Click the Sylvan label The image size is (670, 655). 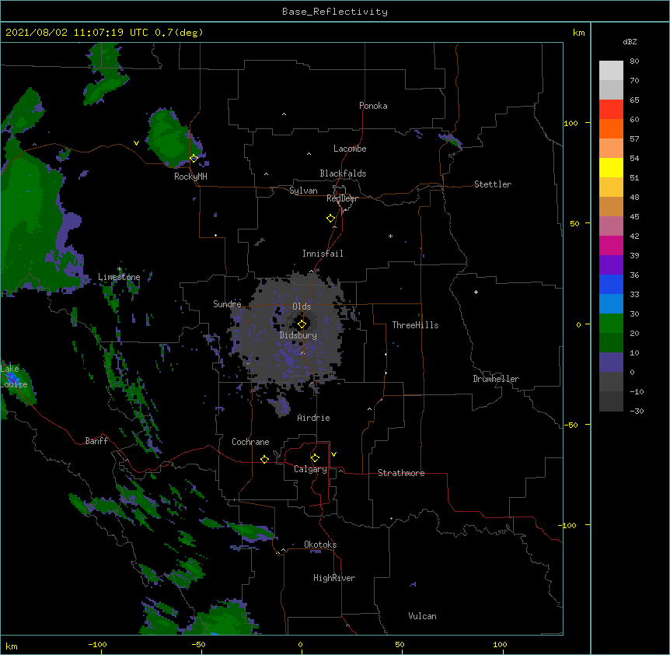303,191
